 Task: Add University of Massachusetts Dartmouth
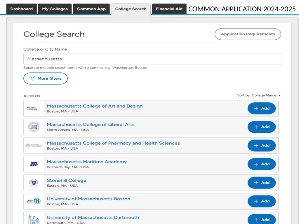tap(262, 219)
